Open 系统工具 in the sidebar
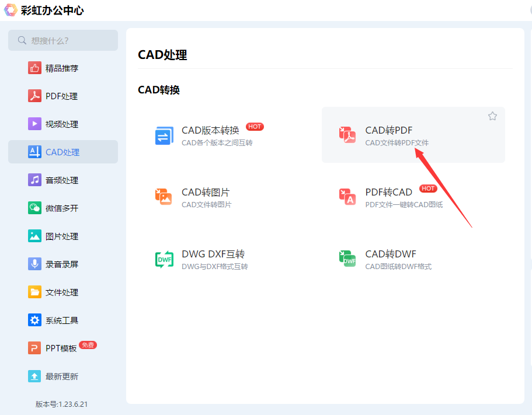The height and width of the screenshot is (415, 532). click(63, 320)
